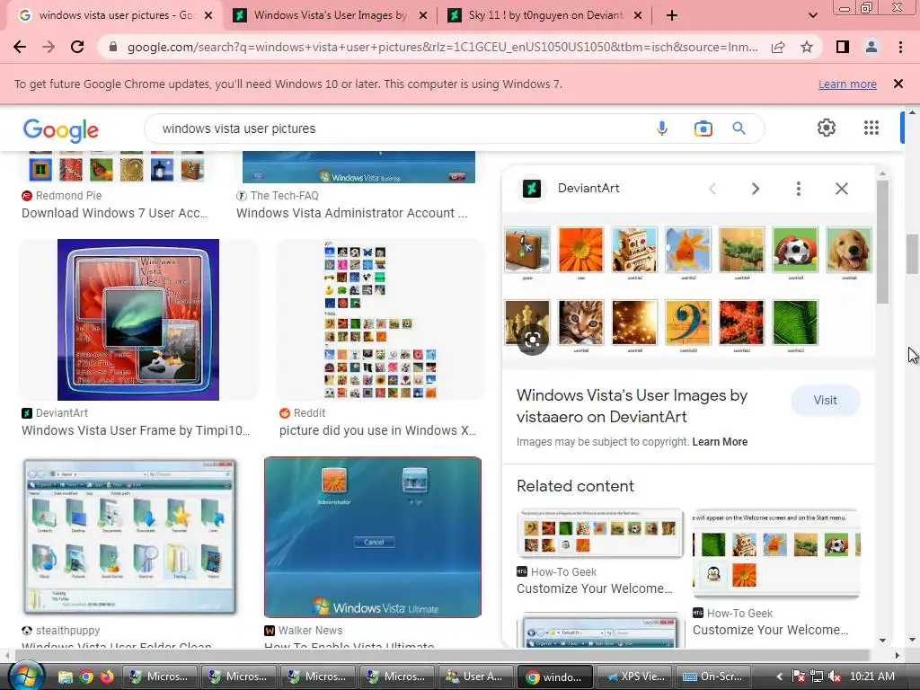Close the Windows Vista's User Images tab
Viewport: 920px width, 690px height.
[x=422, y=15]
